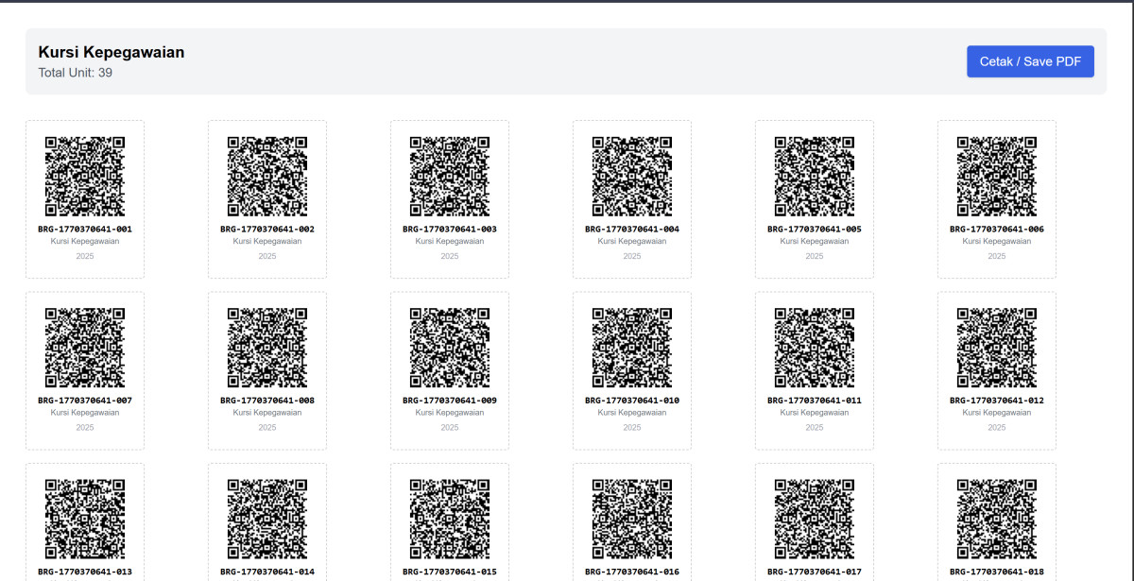Click Kursi Kepegawaian under BRG-1770370641-011

tap(815, 412)
